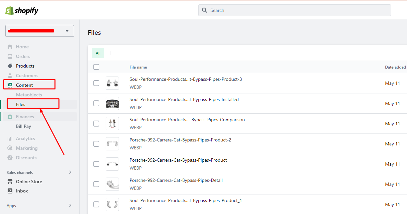Click file name Soul-Performance-Products...t-Bypass-Pipes-Product_1
This screenshot has height=214, width=407.
click(x=186, y=200)
